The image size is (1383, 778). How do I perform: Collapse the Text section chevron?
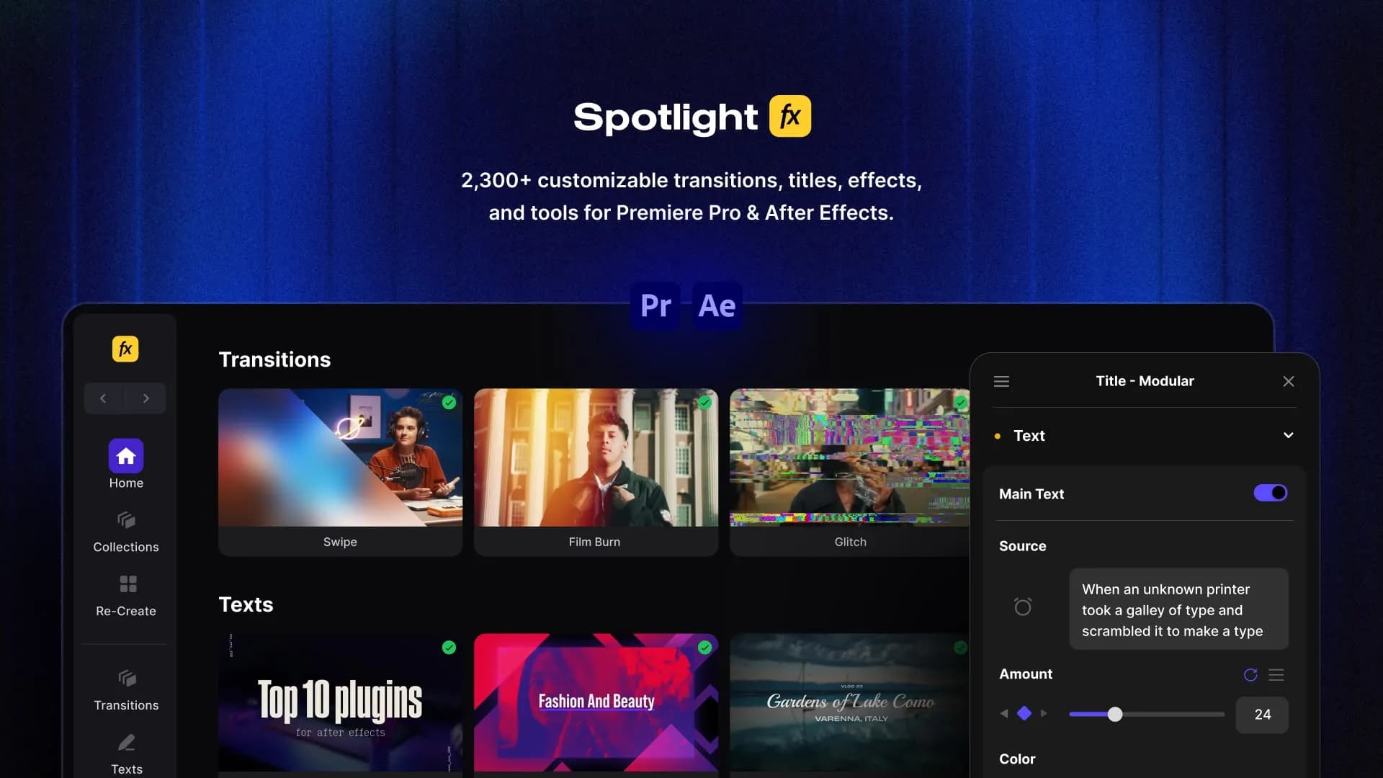(x=1288, y=435)
